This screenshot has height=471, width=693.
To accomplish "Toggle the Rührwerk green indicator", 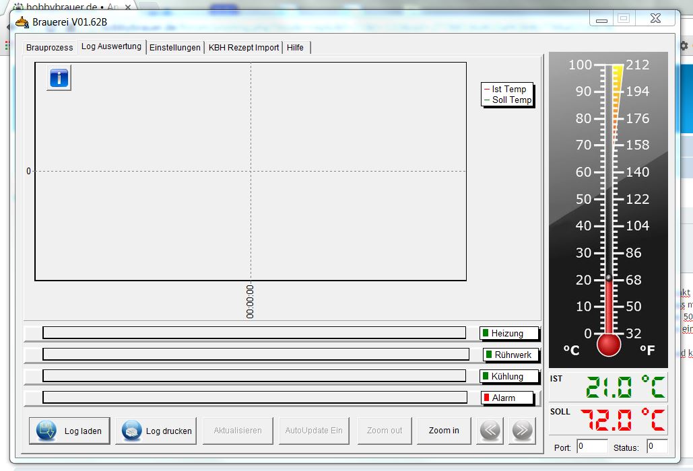I will click(489, 355).
